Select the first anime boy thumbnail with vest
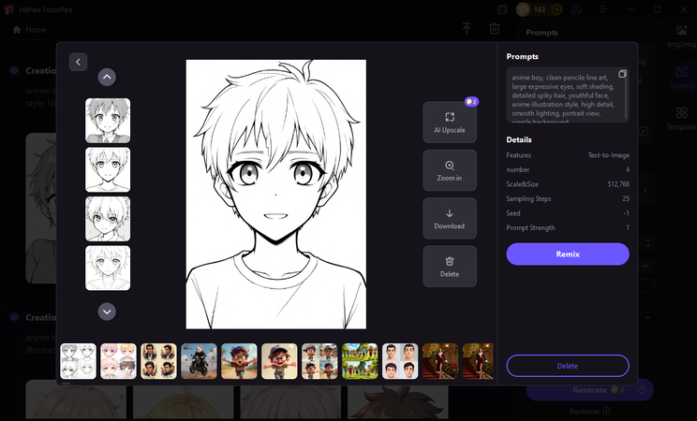The width and height of the screenshot is (697, 421). 108,121
